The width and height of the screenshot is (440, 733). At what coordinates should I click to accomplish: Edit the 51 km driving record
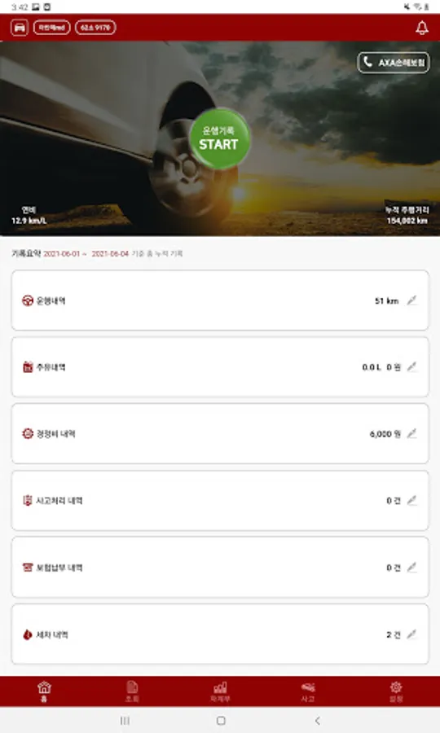pos(411,301)
